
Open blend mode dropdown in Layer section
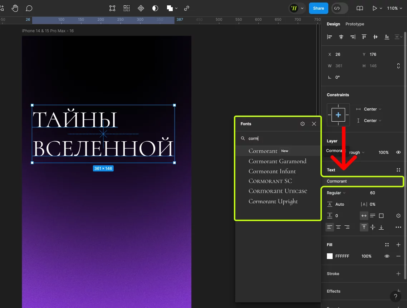click(x=357, y=152)
